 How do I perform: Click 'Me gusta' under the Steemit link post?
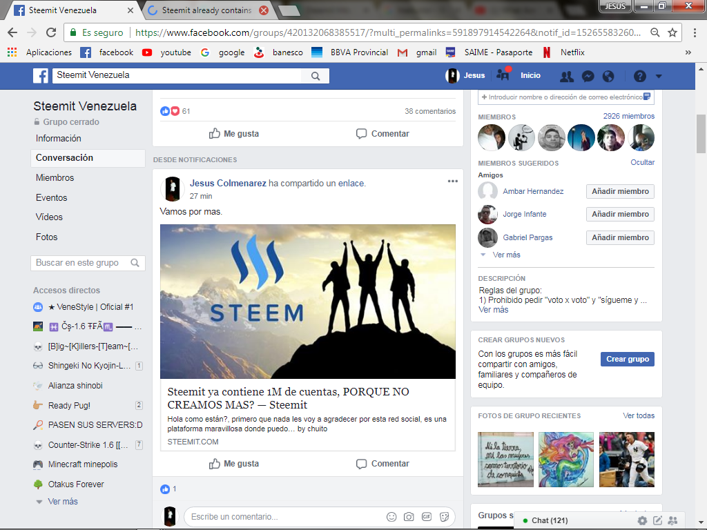point(233,464)
